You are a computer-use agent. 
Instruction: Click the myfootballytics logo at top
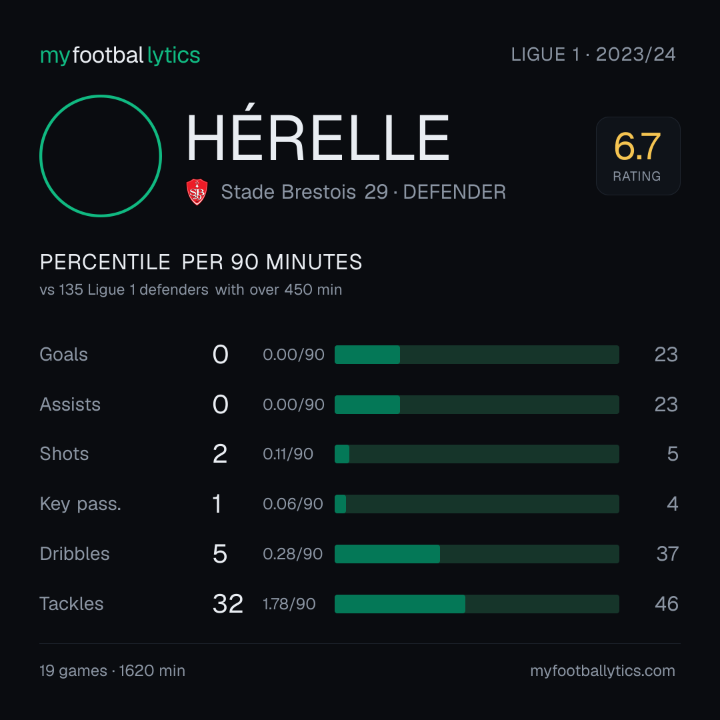(120, 55)
